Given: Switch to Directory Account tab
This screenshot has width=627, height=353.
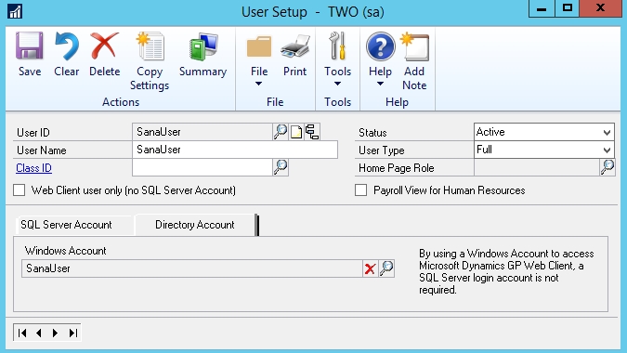Looking at the screenshot, I should (x=195, y=225).
